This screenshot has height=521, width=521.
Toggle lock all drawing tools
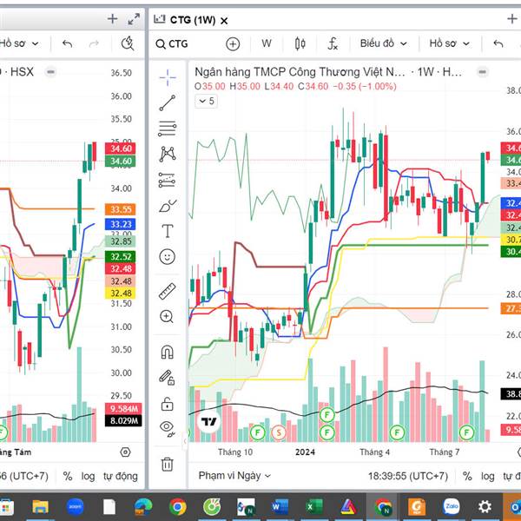click(x=167, y=404)
